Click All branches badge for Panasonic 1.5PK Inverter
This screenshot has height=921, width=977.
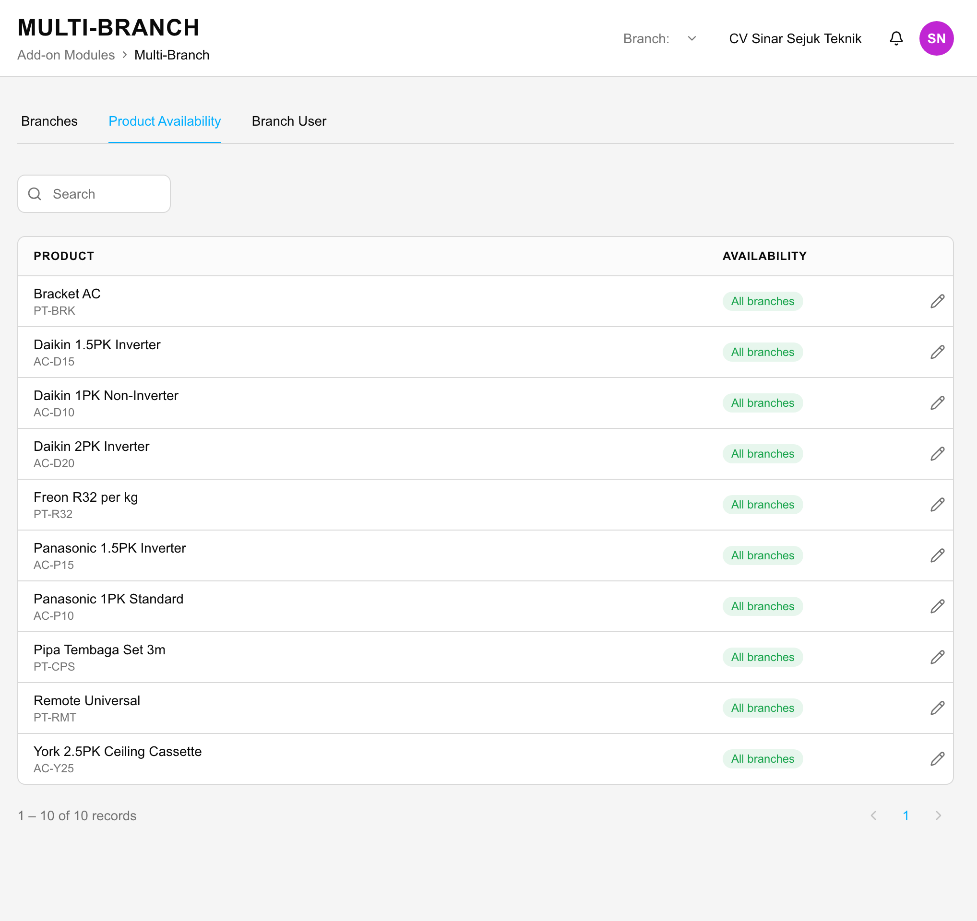pos(763,555)
